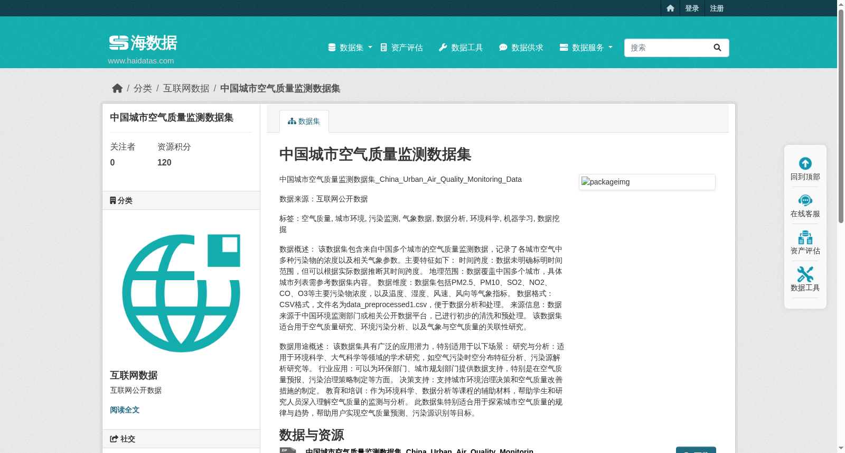Click the 关注者 count 0

pos(112,163)
